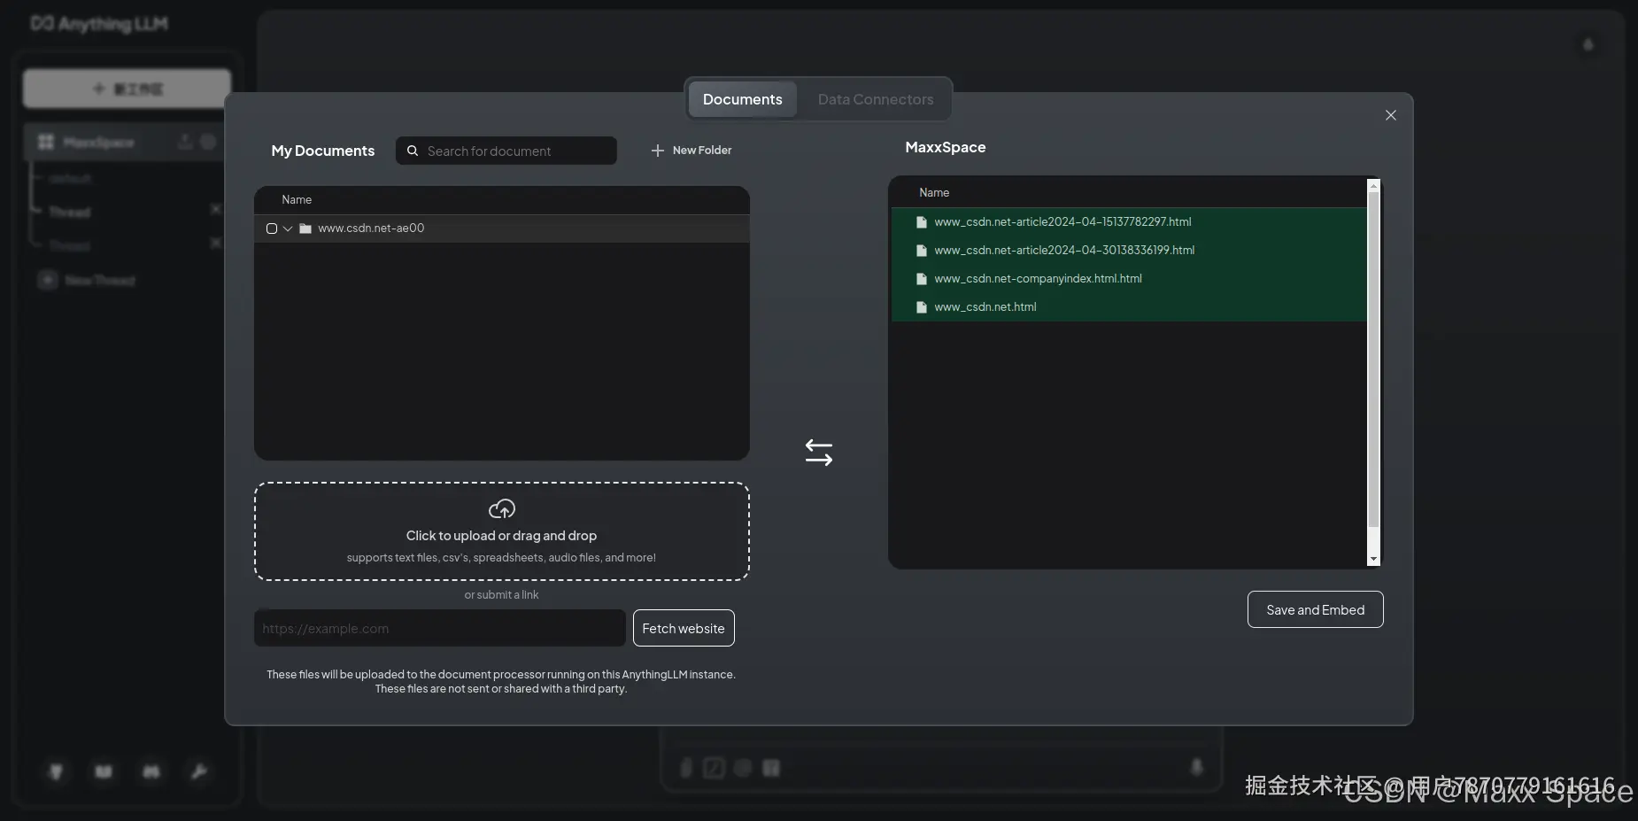
Task: Select www_csdn.net-article2024-04-30138336199.html
Action: point(1064,251)
